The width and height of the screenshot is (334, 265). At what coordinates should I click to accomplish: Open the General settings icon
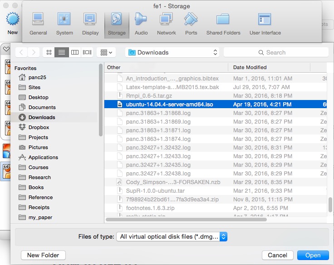[38, 23]
